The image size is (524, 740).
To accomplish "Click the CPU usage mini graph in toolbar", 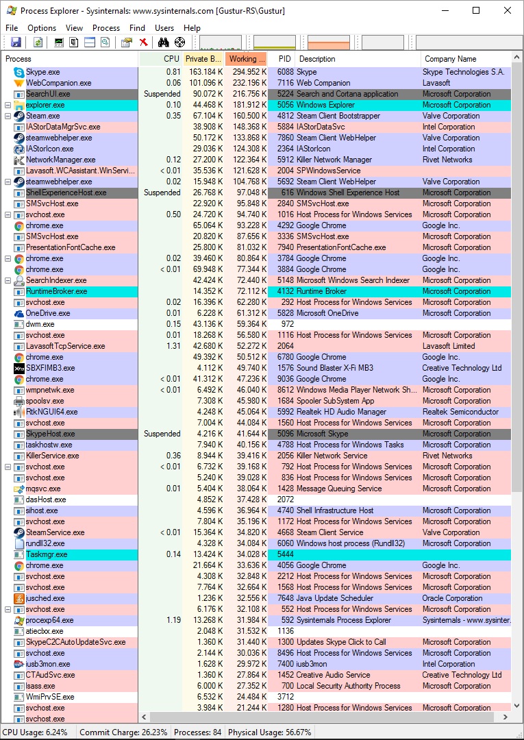I will click(220, 42).
